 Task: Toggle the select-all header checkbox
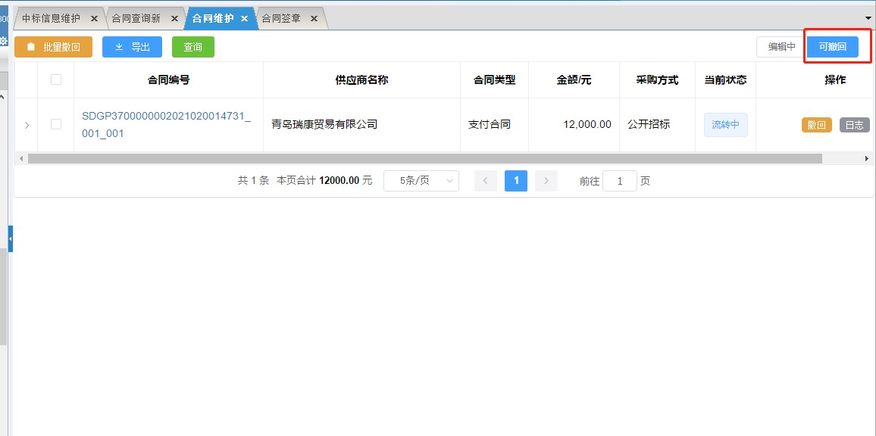pyautogui.click(x=56, y=79)
